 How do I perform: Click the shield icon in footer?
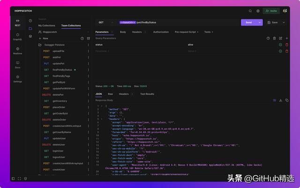pyautogui.click(x=25, y=179)
